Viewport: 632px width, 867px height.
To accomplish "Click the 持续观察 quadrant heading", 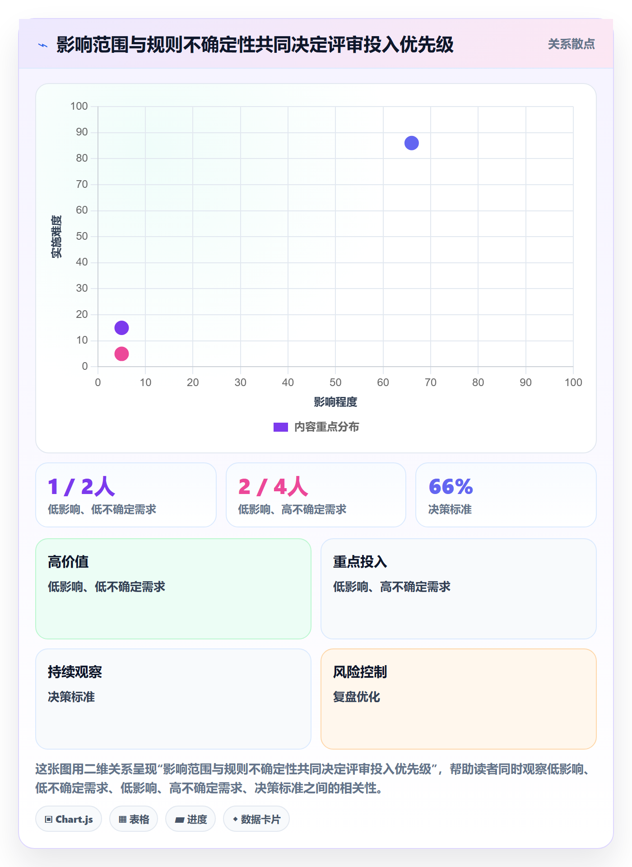I will tap(75, 672).
